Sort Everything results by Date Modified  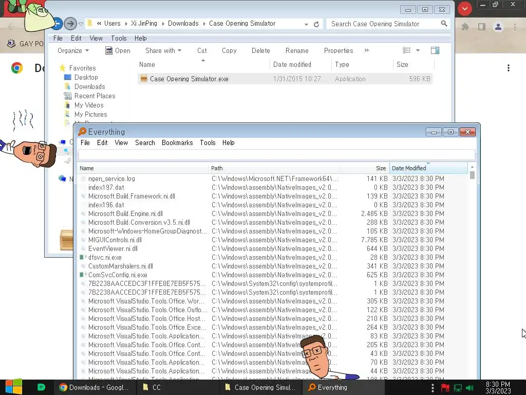coord(428,168)
